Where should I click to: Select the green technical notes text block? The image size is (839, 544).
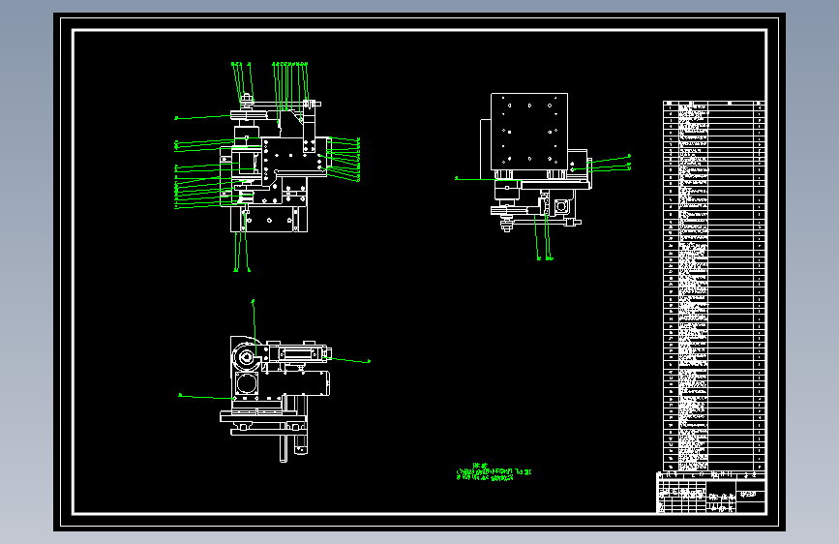coord(494,472)
